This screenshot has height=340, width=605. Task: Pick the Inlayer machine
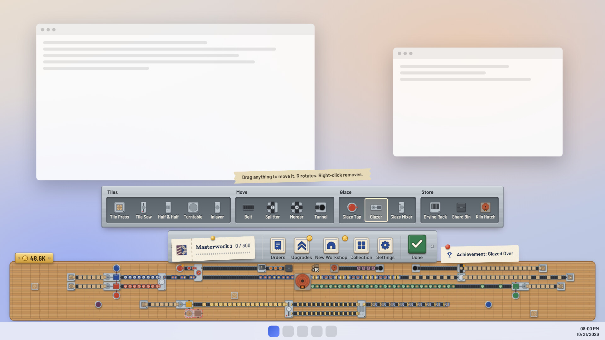217,210
